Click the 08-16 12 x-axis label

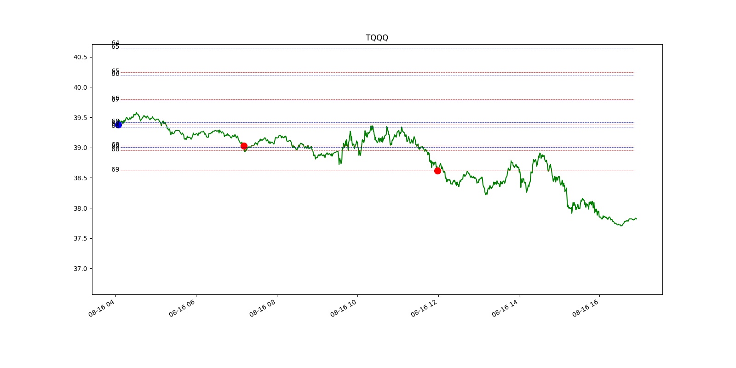tap(424, 308)
